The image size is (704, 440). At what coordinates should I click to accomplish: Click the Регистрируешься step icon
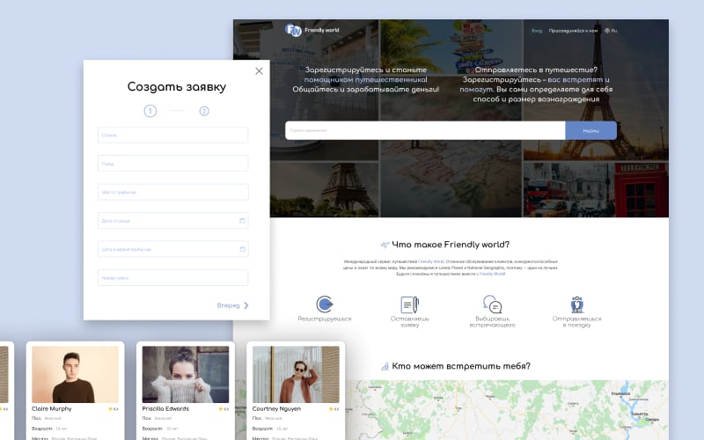tap(324, 304)
